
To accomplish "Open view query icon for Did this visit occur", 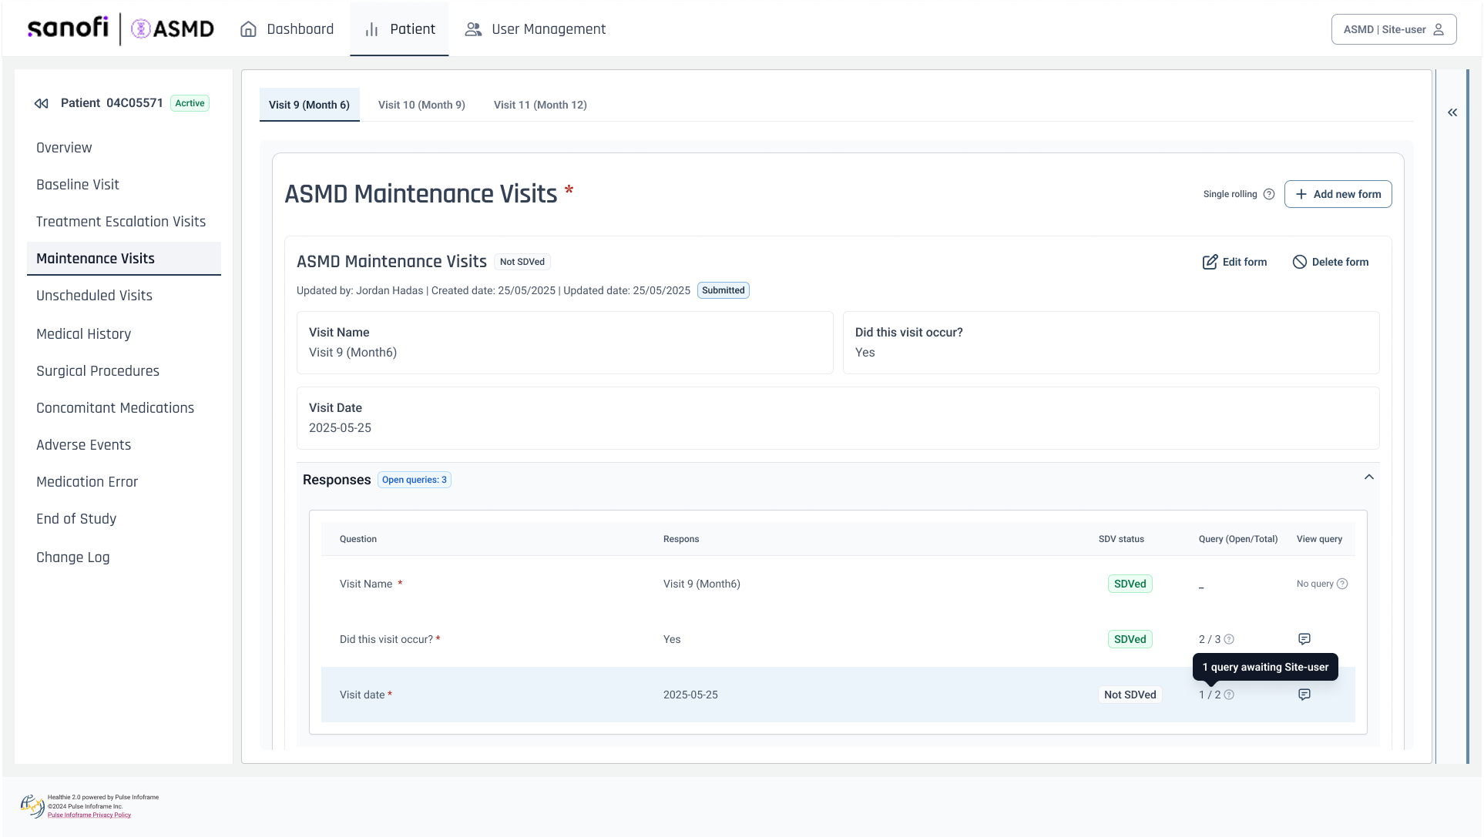I will click(x=1304, y=639).
